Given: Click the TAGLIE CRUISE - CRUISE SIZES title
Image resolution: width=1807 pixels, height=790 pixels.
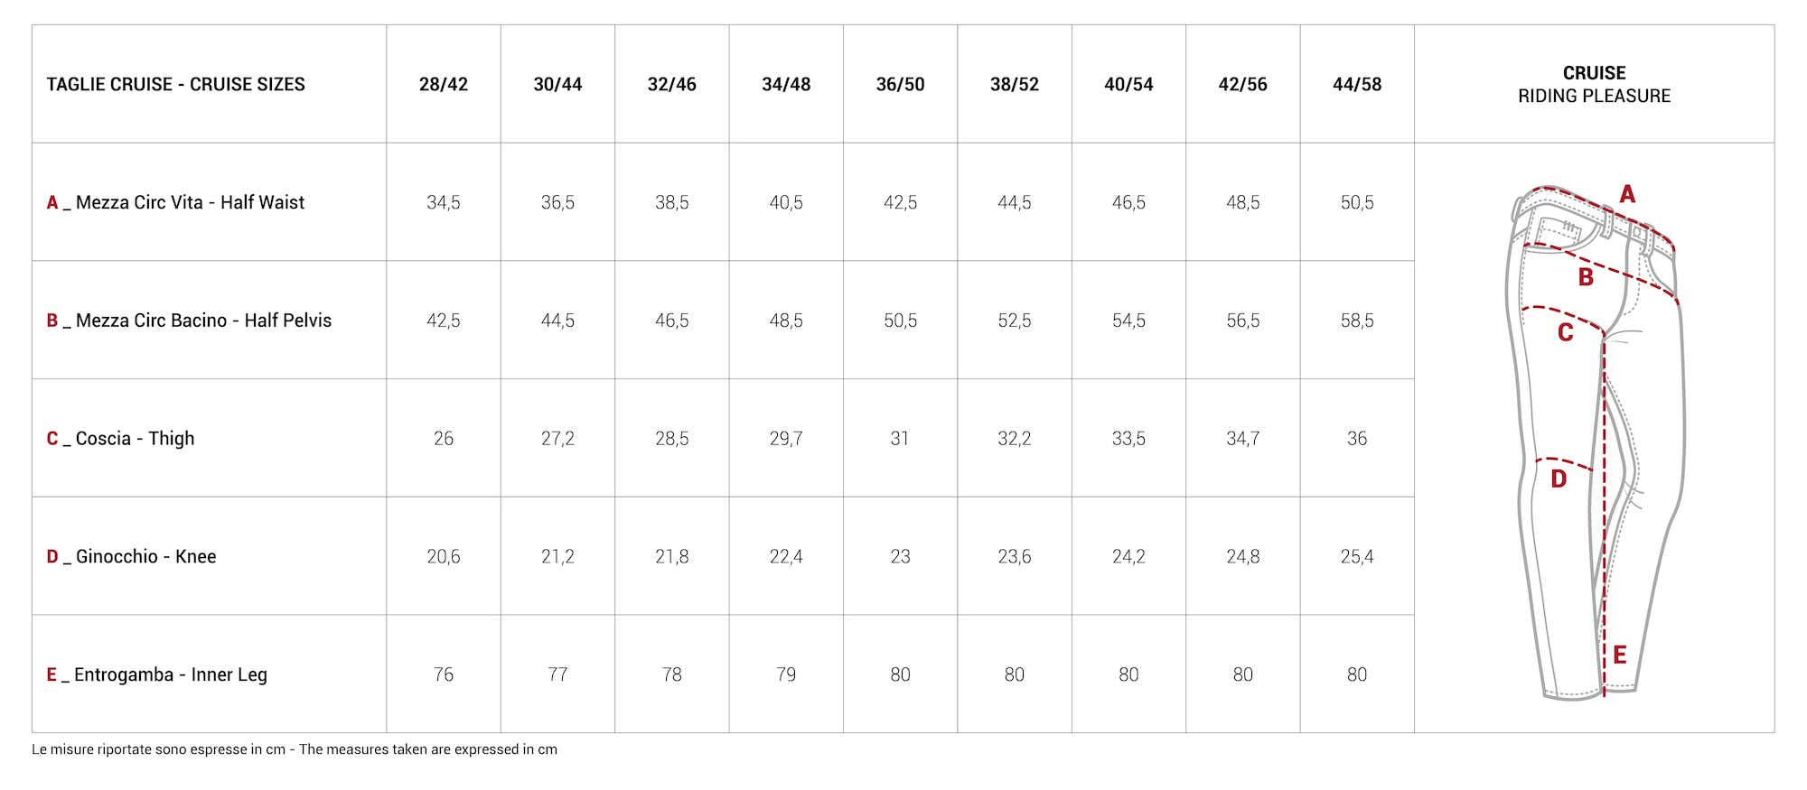Looking at the screenshot, I should (x=176, y=84).
